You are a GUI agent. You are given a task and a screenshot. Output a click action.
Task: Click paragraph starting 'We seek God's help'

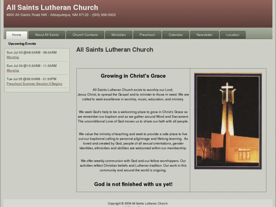click(133, 117)
